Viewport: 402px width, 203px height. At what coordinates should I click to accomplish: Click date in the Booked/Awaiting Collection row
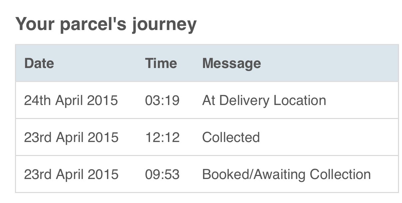[x=71, y=174]
